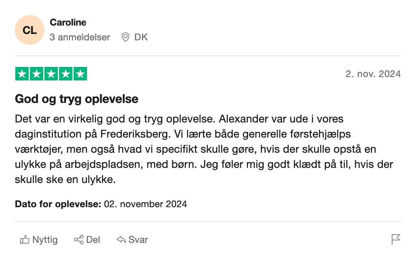Open Caroline's profile by clicking her name
The image size is (416, 257).
tap(68, 23)
